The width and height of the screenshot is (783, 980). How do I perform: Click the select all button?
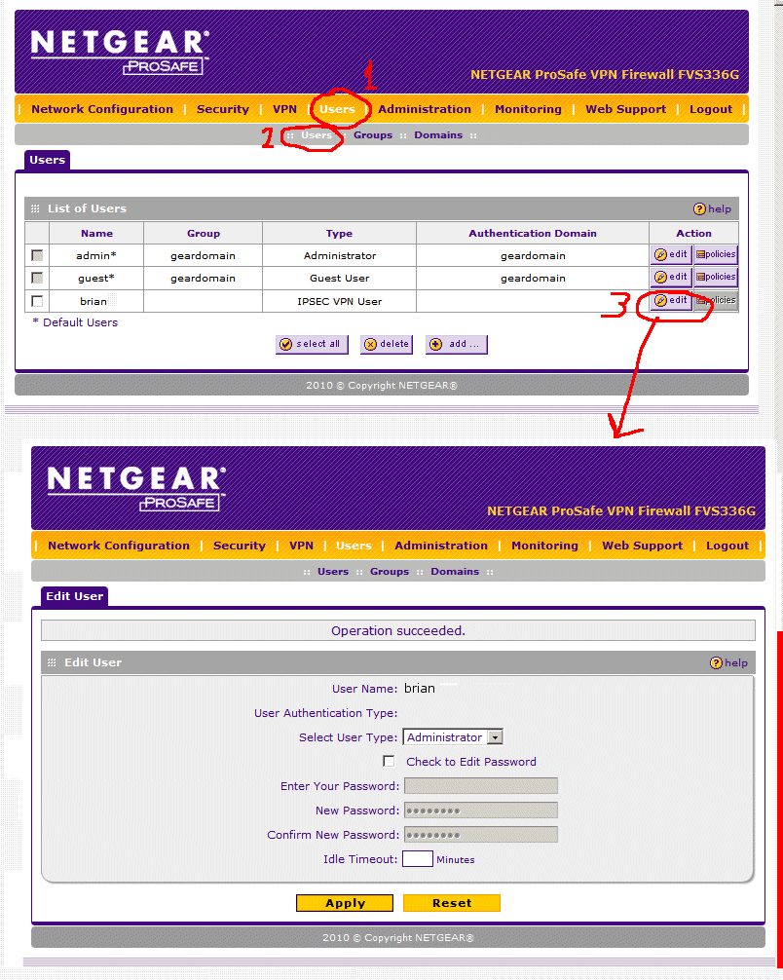[x=312, y=345]
